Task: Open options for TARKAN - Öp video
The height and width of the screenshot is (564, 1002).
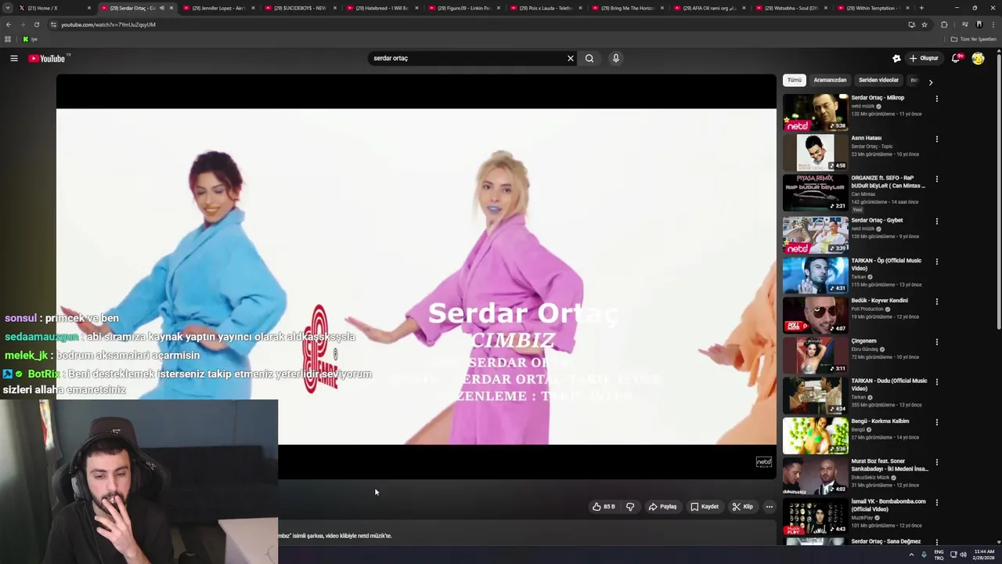Action: (x=936, y=262)
